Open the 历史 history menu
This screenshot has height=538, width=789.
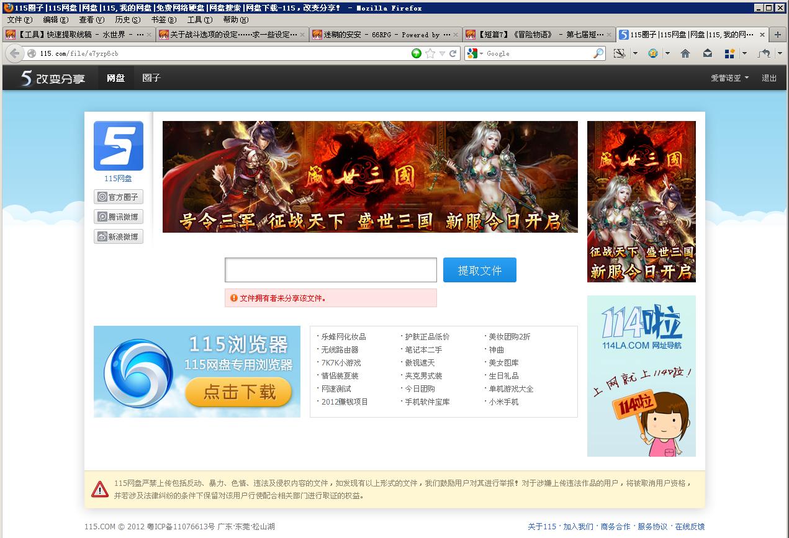tap(127, 20)
